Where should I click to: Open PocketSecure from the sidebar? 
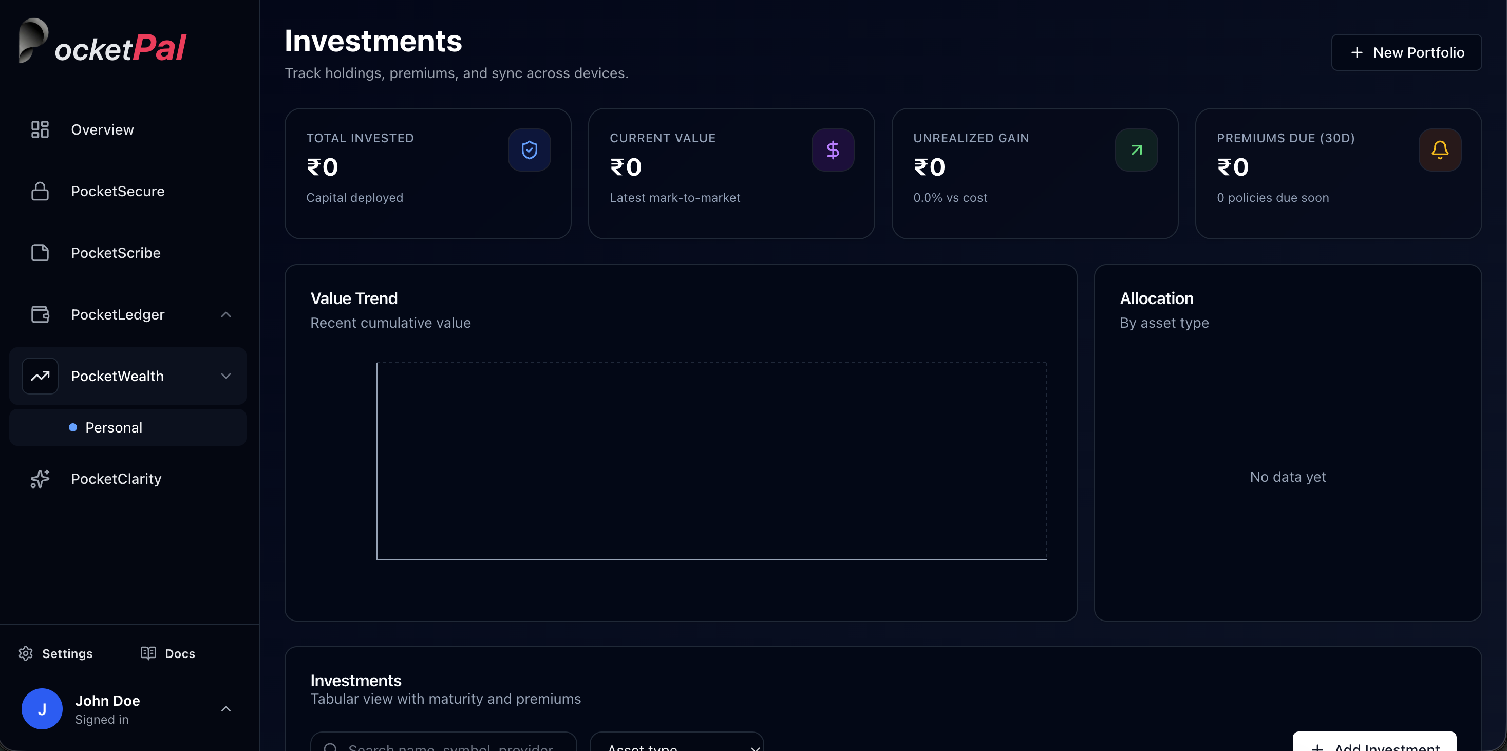pos(127,191)
